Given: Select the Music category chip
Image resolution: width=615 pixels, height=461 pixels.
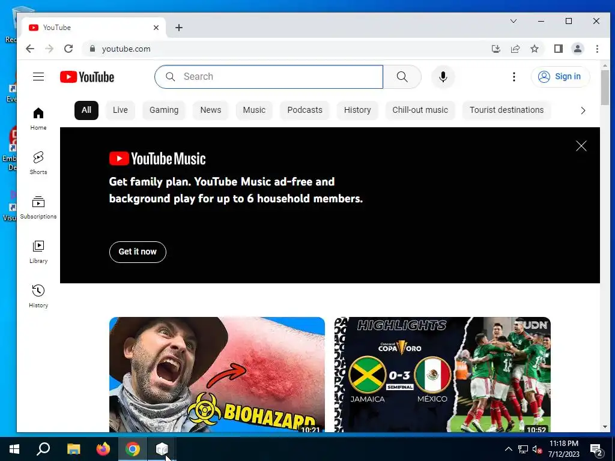Looking at the screenshot, I should pyautogui.click(x=254, y=110).
